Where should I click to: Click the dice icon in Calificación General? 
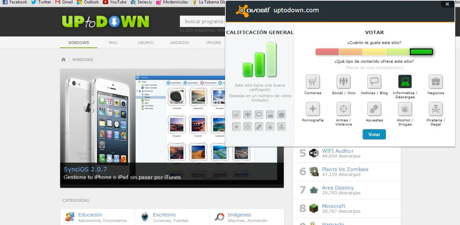[259, 127]
